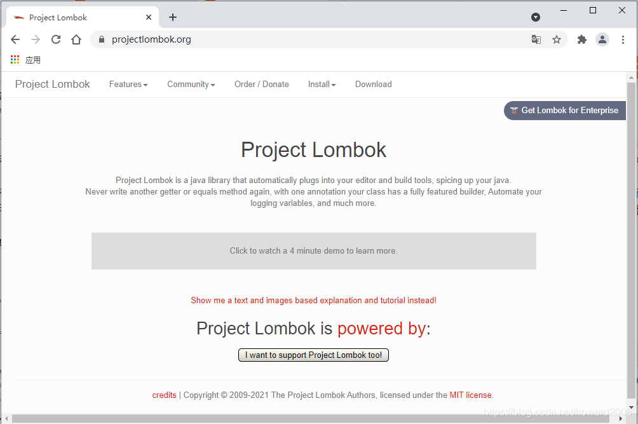Click the vertical scrollbar down arrow
638x424 pixels.
(631, 407)
